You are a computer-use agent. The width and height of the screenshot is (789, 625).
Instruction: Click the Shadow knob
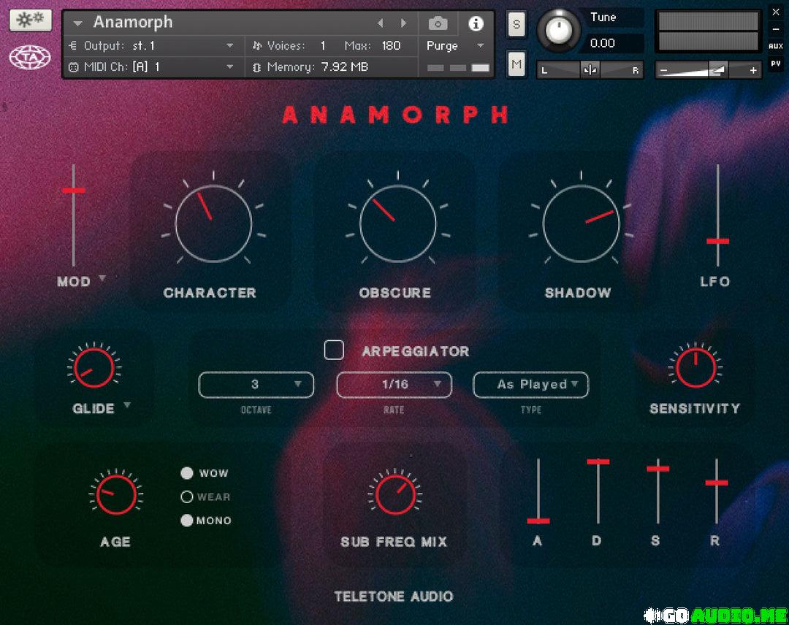point(582,223)
